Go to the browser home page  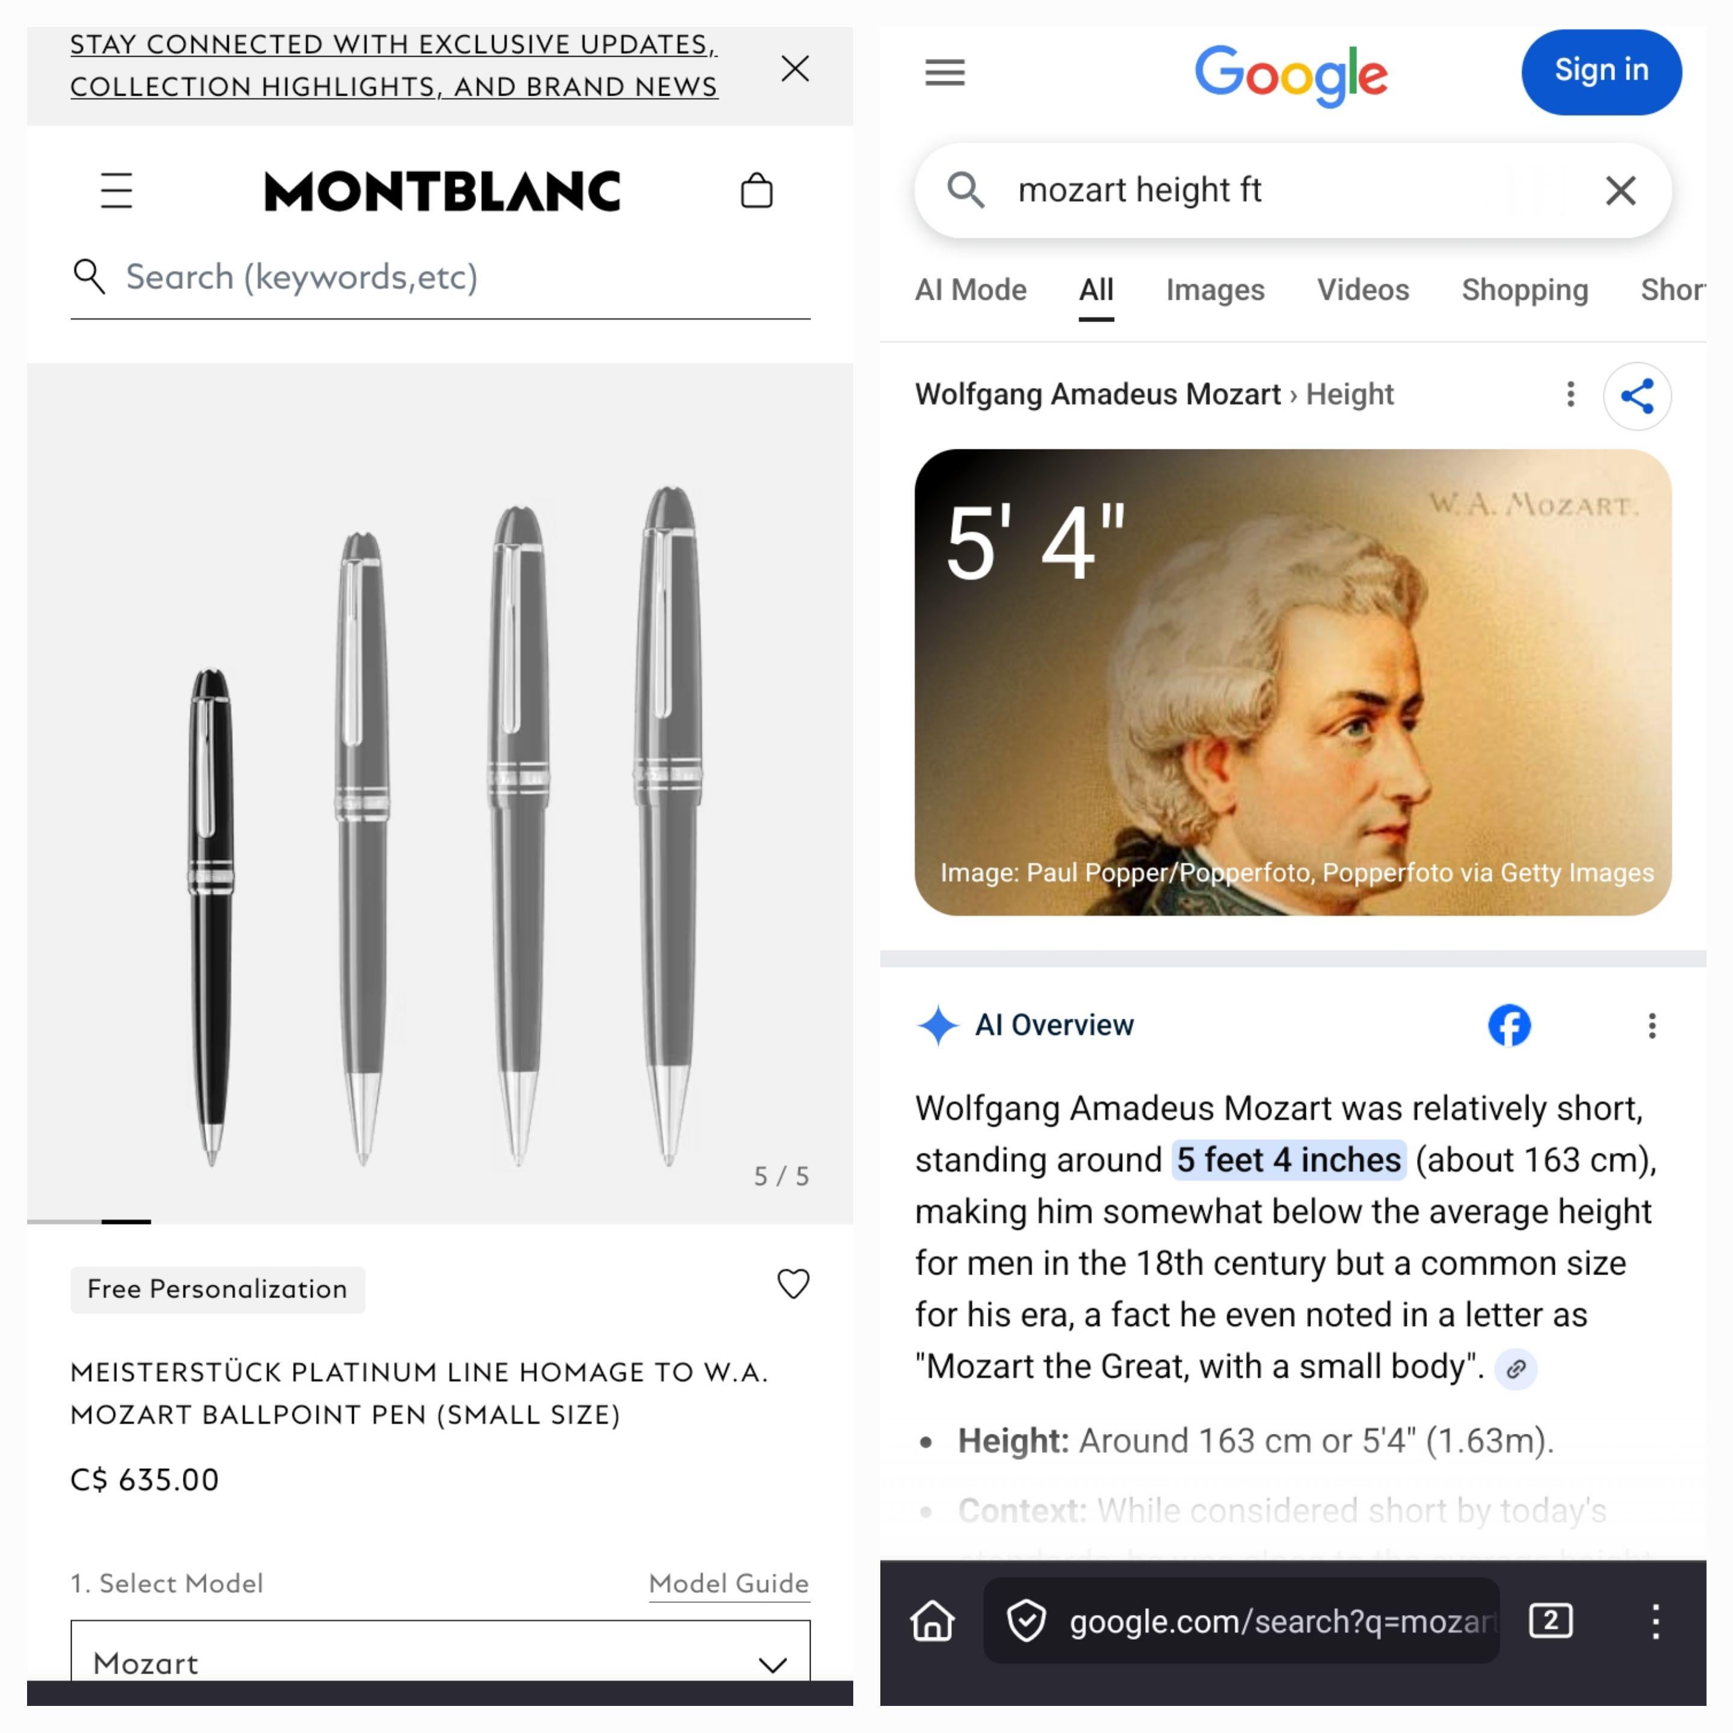click(933, 1621)
